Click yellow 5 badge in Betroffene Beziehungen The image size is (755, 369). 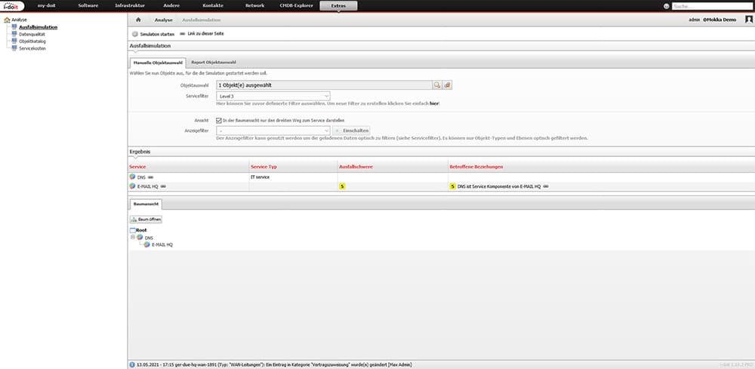click(x=452, y=186)
